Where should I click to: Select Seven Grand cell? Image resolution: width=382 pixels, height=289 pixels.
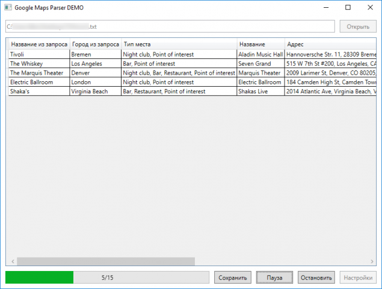pyautogui.click(x=260, y=63)
